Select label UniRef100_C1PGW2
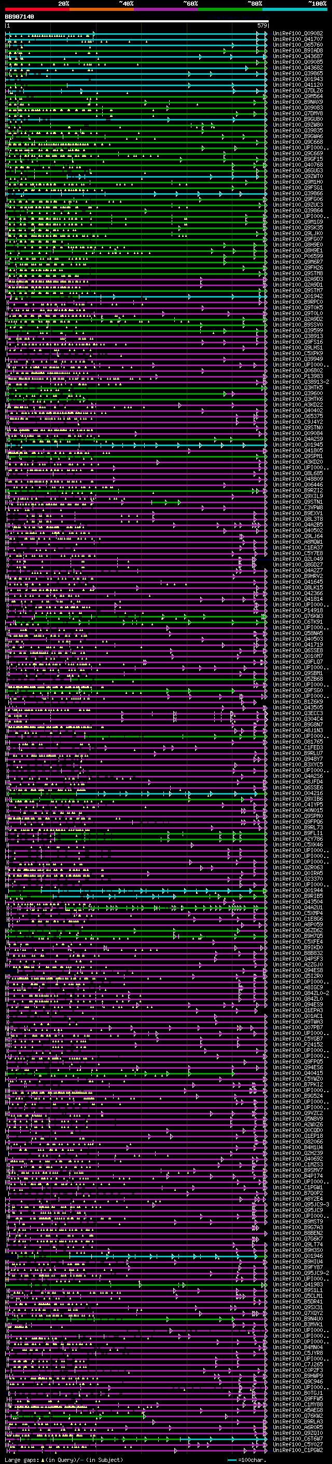Viewport: 332px width, 1464px height. (298, 1450)
